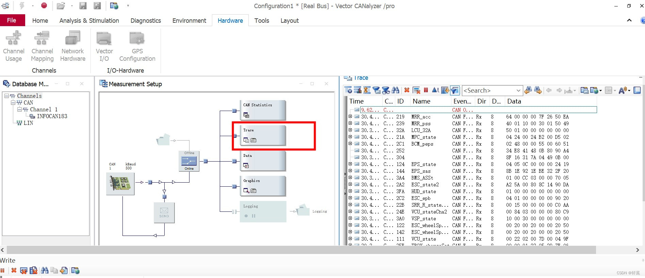645x278 pixels.
Task: Collapse the Channel 1 tree node
Action: coord(19,109)
